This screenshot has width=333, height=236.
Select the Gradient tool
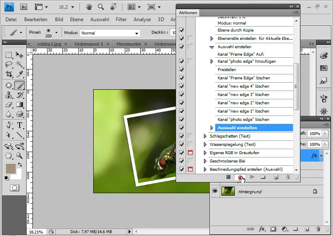coord(19,105)
